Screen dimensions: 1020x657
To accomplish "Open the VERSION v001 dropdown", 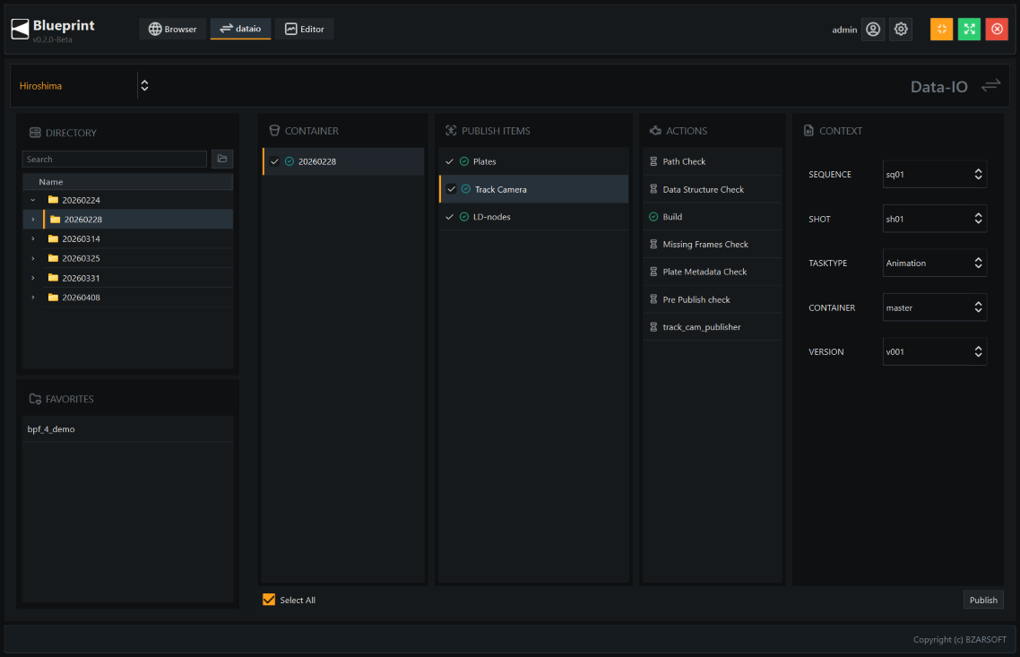I will point(934,352).
